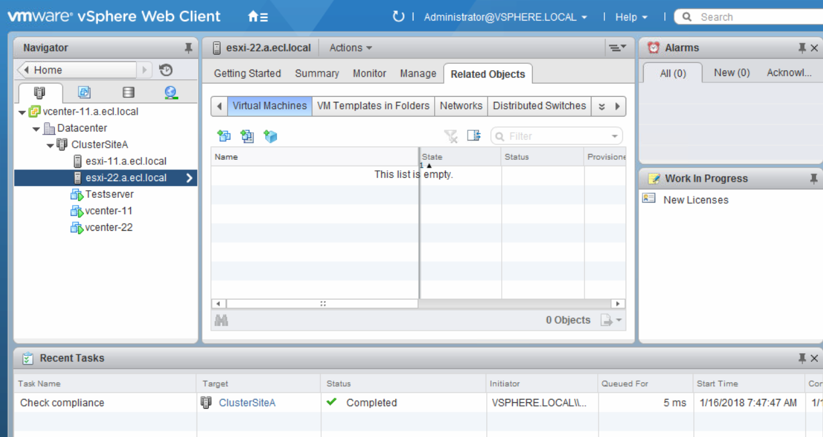Viewport: 823px width, 437px height.
Task: Pin the Work In Progress panel
Action: [814, 179]
